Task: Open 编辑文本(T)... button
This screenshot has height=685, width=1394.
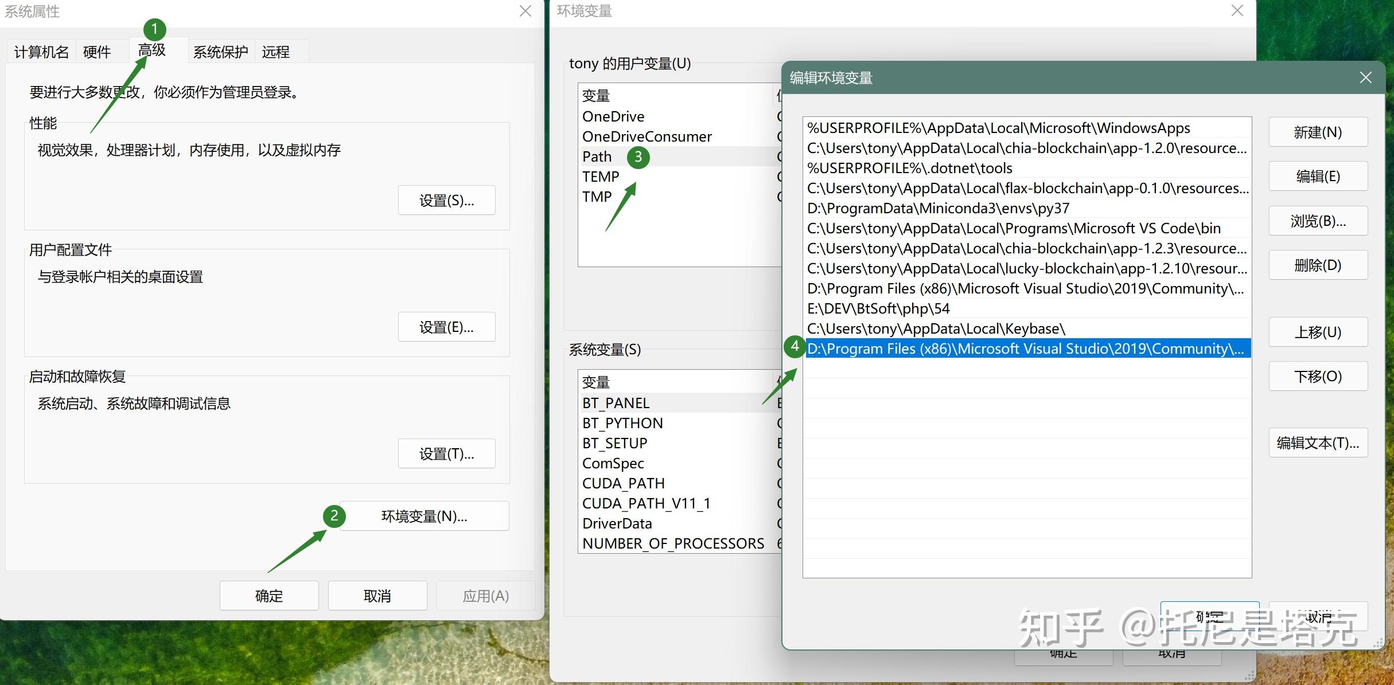Action: (x=1318, y=443)
